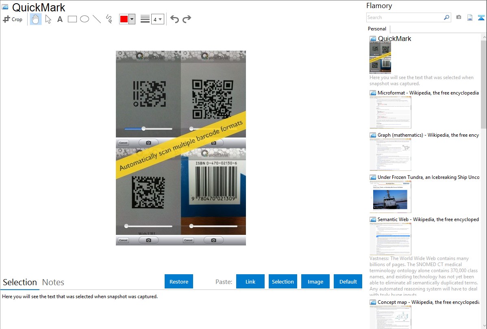Click the blue Selection paste button
487x329 pixels.
pos(283,282)
